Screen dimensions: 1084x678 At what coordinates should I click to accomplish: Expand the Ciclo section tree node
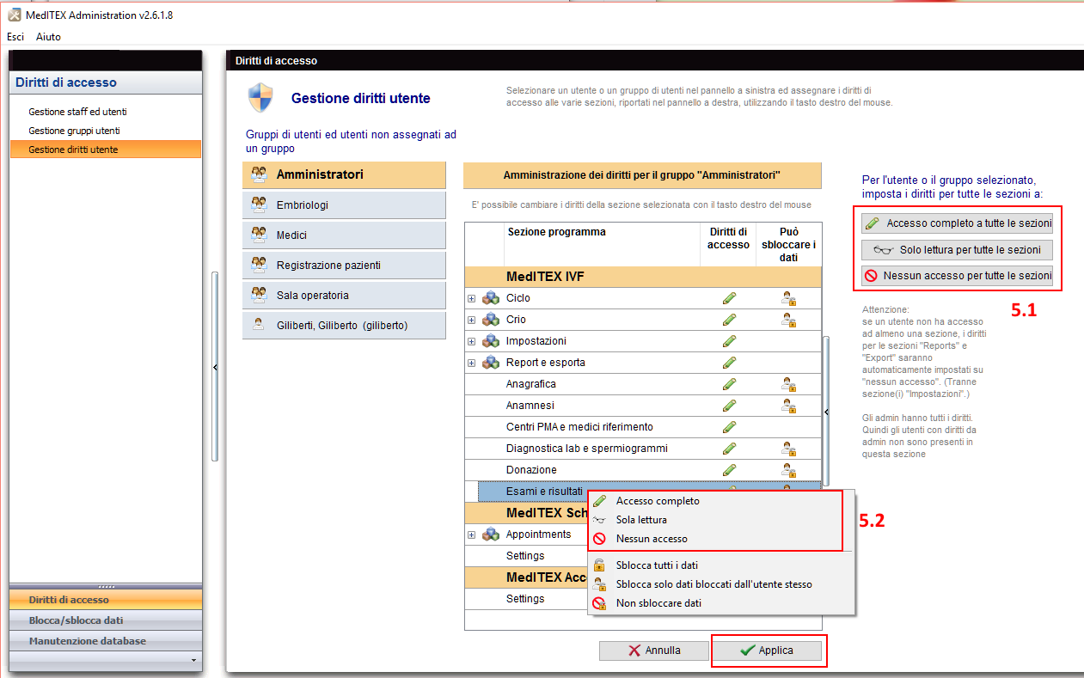pyautogui.click(x=471, y=298)
